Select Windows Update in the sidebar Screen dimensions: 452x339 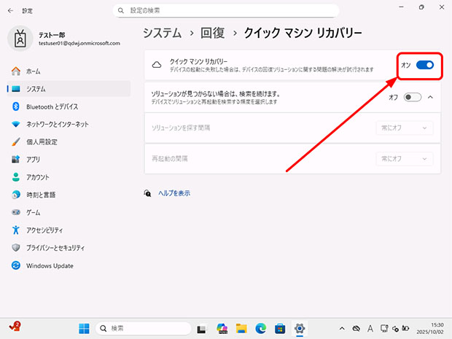pyautogui.click(x=69, y=265)
